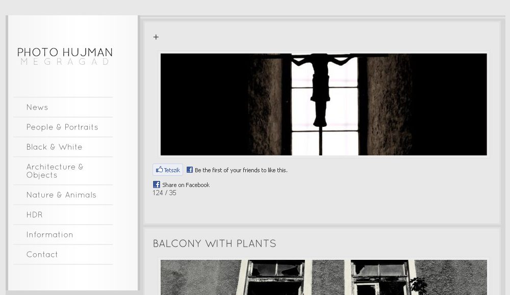The width and height of the screenshot is (510, 295).
Task: Open Nature & Animals gallery
Action: (61, 195)
